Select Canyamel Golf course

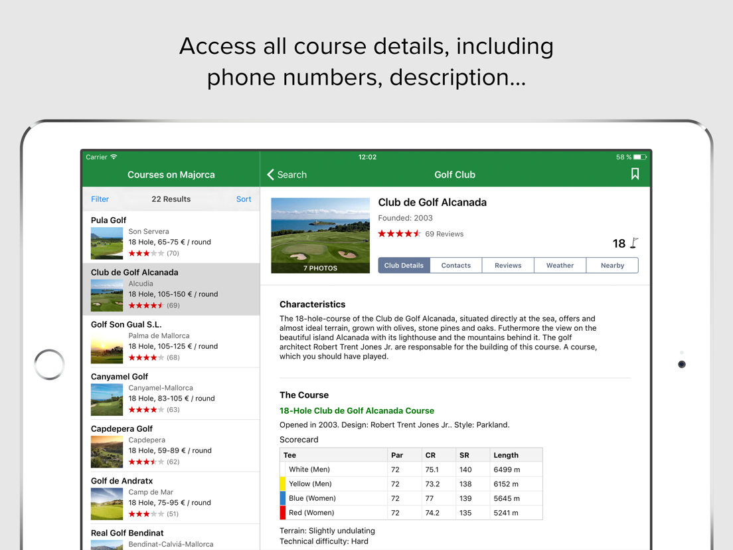click(171, 393)
